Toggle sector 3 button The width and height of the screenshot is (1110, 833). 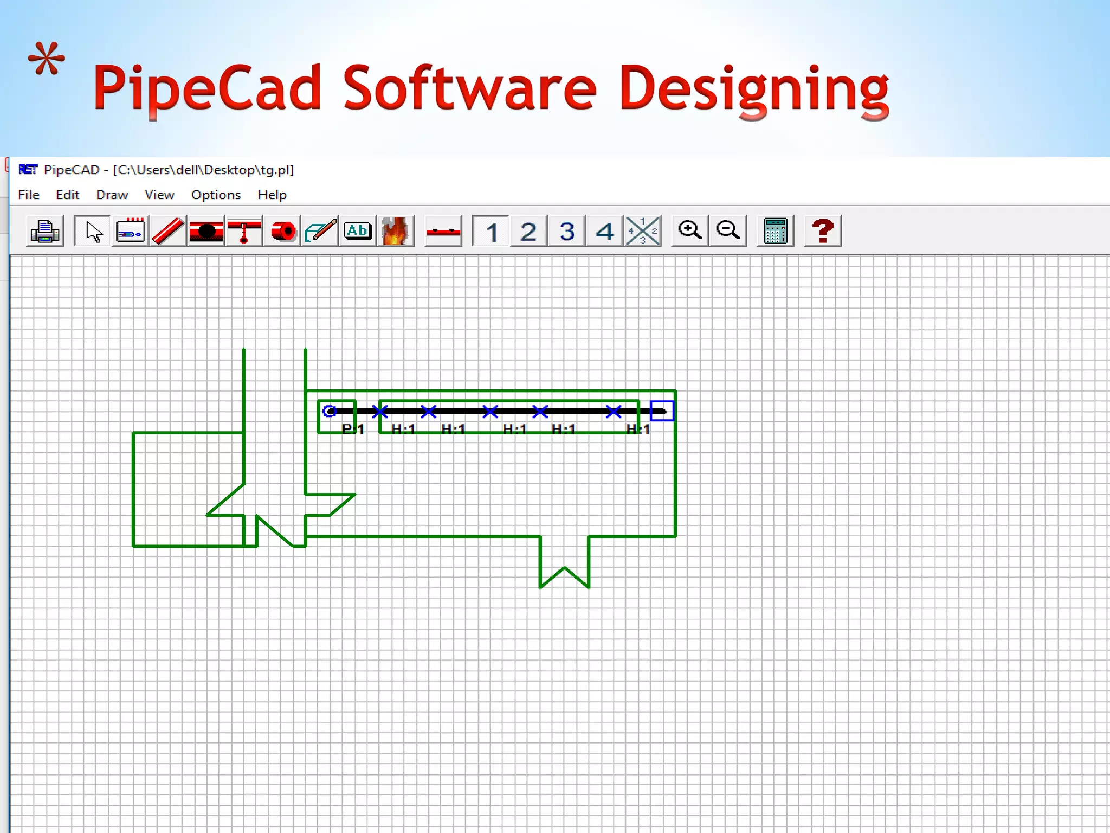click(566, 232)
